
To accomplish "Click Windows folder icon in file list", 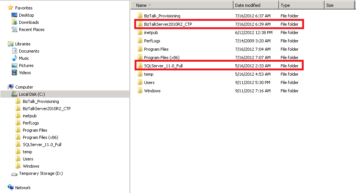I will [x=140, y=90].
